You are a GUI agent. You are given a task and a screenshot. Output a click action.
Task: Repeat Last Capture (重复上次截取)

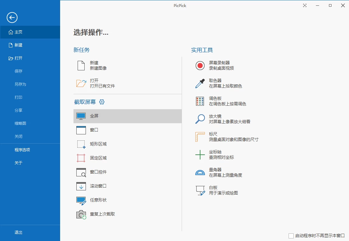click(x=102, y=214)
